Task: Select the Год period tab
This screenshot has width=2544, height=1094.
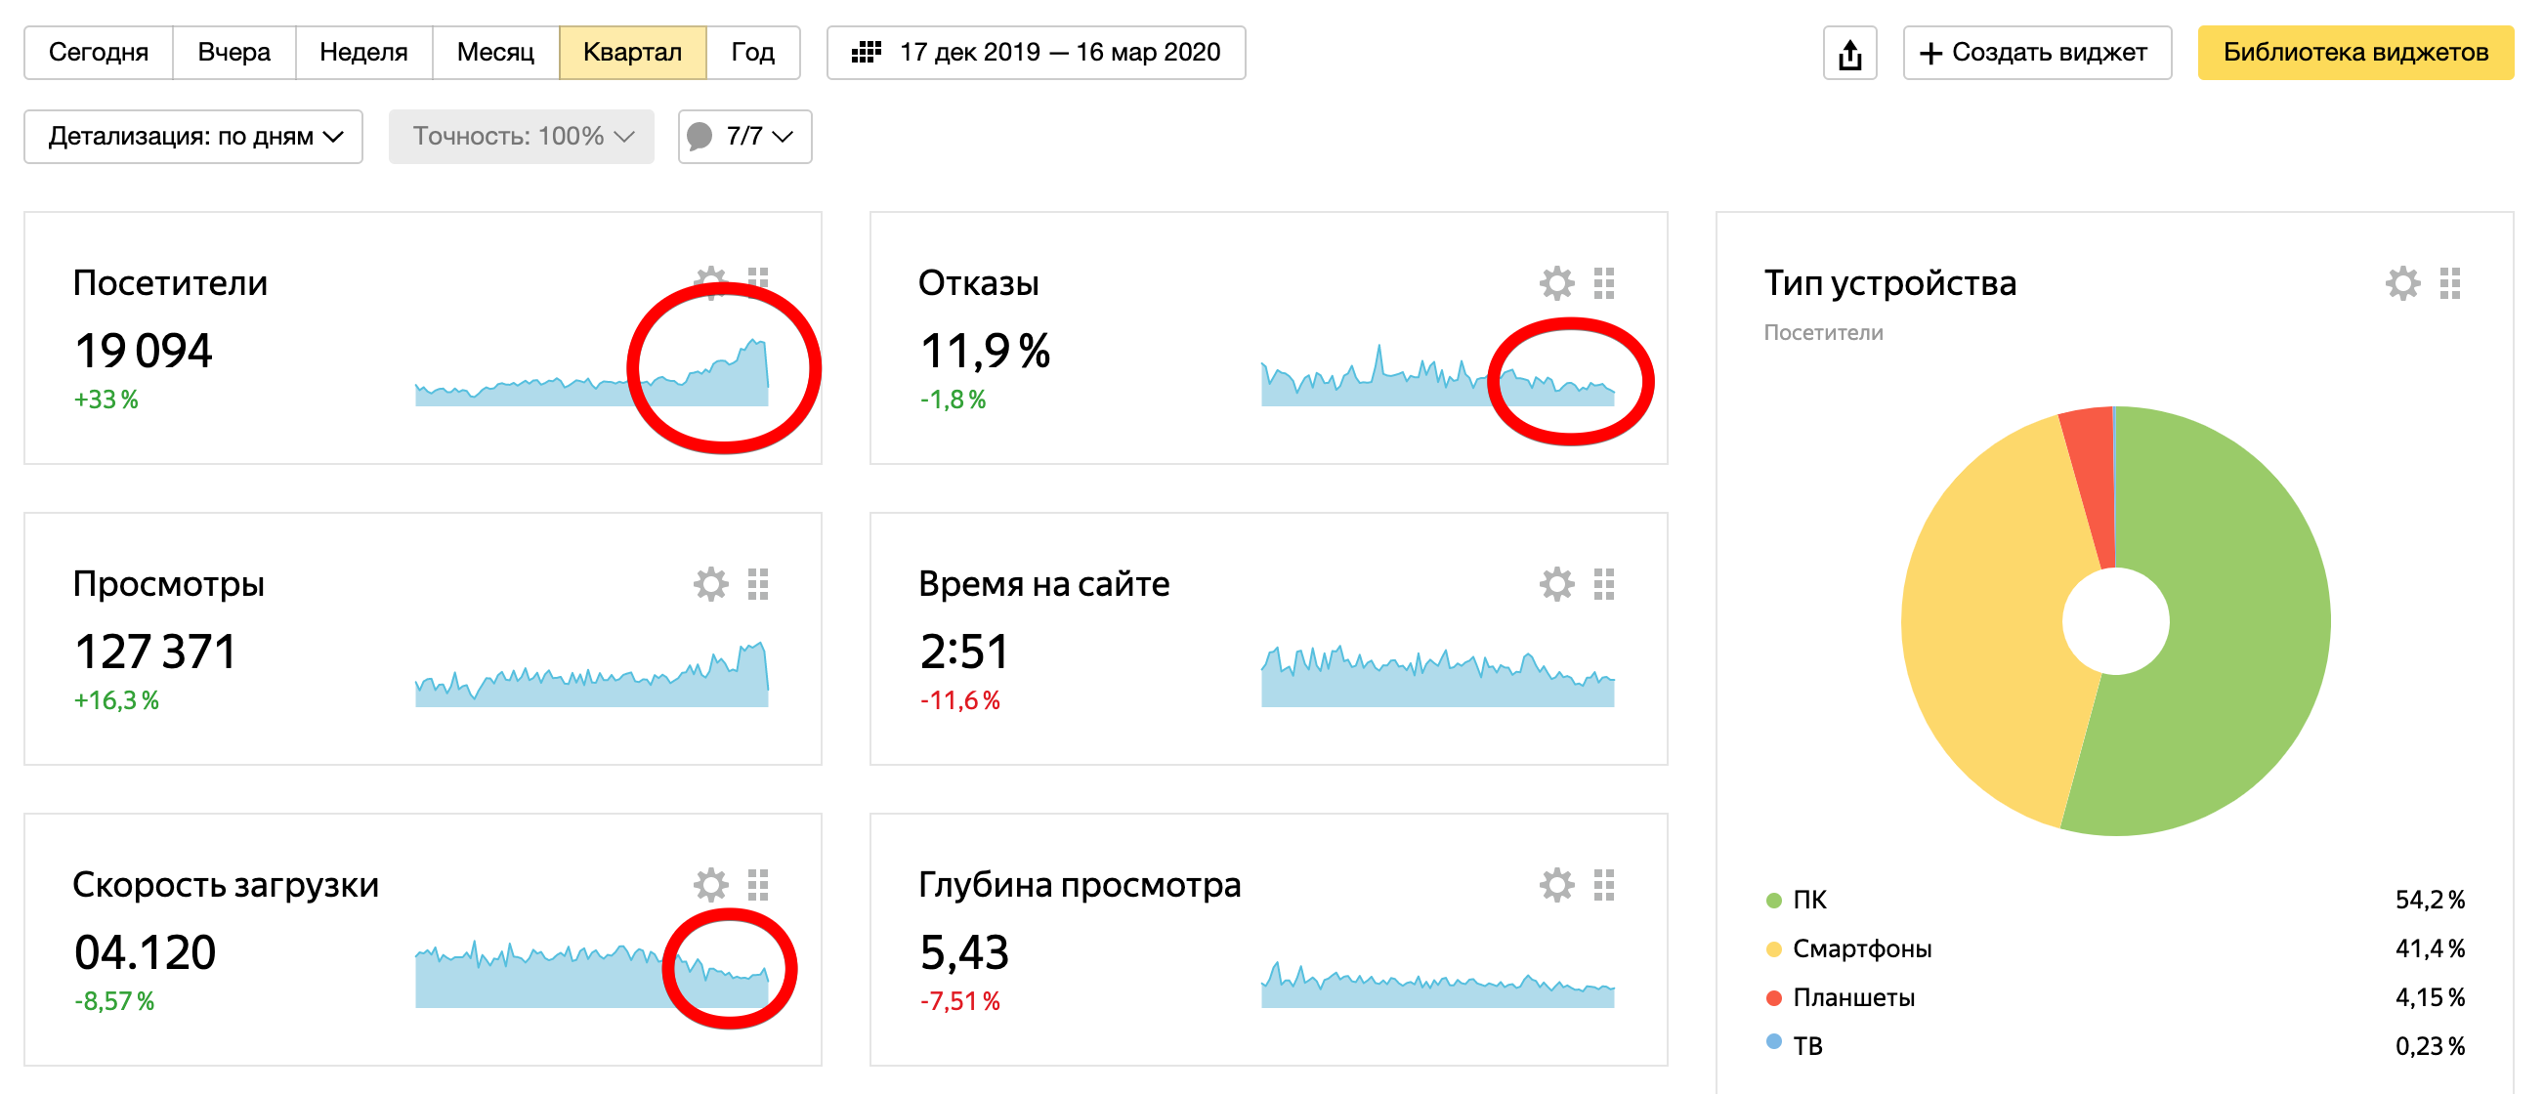Action: coord(751,53)
